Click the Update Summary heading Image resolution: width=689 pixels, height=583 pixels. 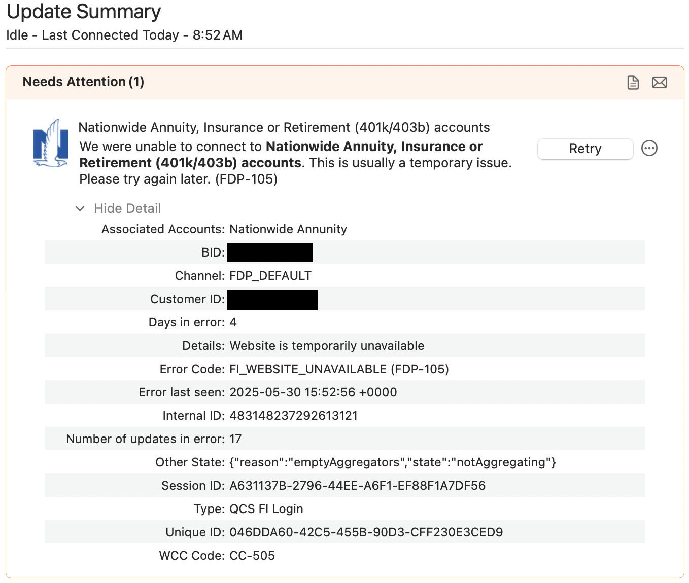coord(84,11)
